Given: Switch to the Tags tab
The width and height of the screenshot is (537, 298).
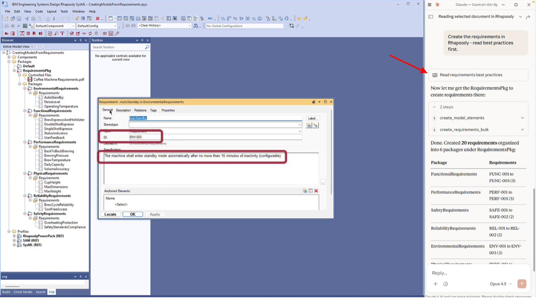Looking at the screenshot, I should tap(153, 110).
